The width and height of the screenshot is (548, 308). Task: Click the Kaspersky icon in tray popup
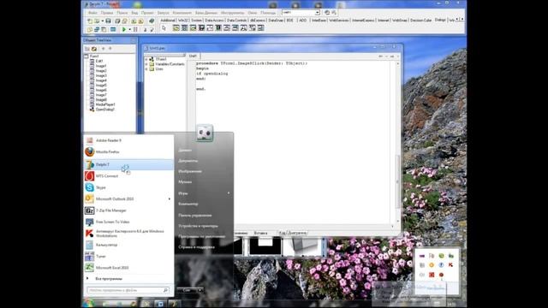451,265
